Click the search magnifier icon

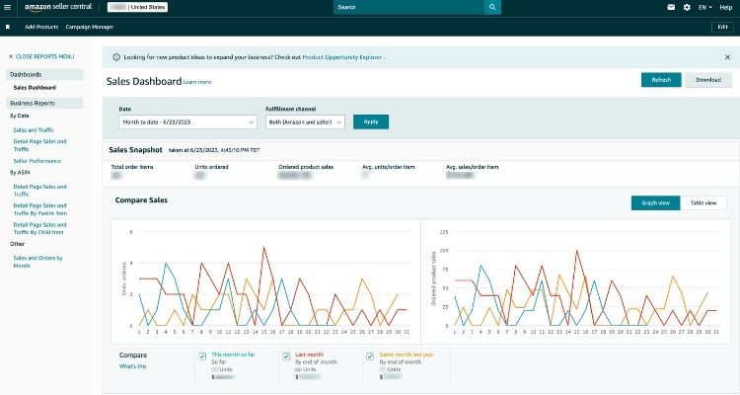tap(491, 7)
